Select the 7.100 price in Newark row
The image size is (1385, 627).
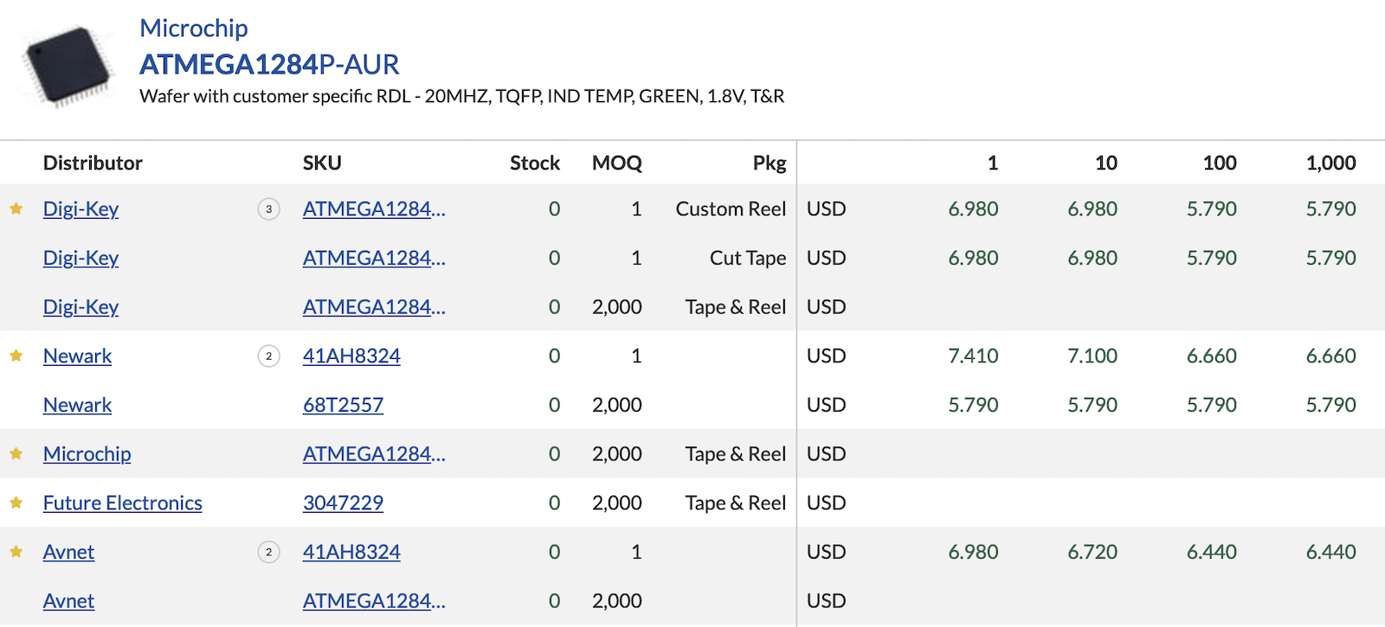1092,355
